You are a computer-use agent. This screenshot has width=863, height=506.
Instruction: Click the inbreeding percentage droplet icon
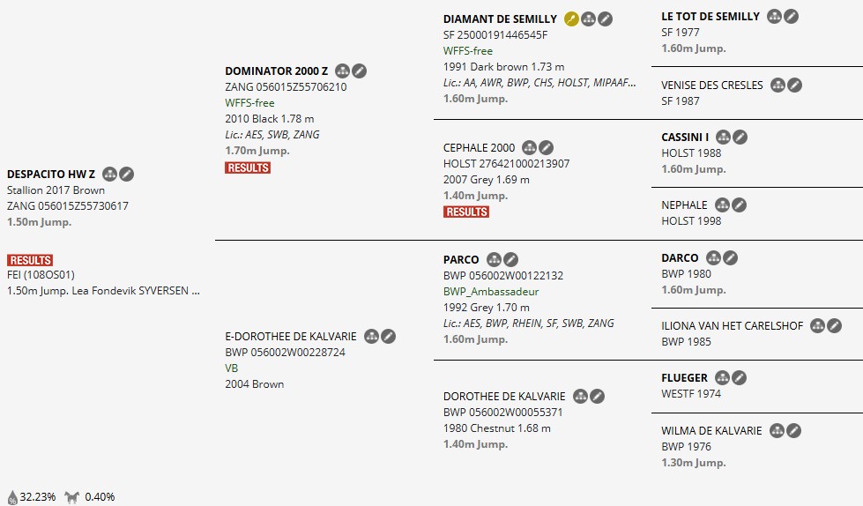(12, 497)
